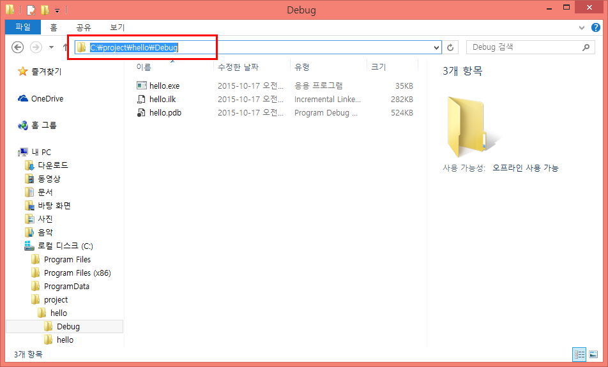
Task: Open the 바탕 화면 folder in navigation tree
Action: pos(54,206)
